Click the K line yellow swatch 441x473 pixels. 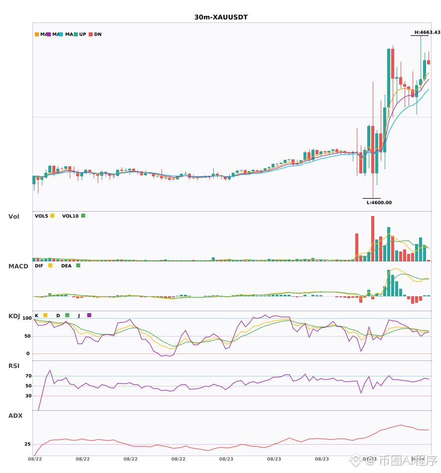45,315
